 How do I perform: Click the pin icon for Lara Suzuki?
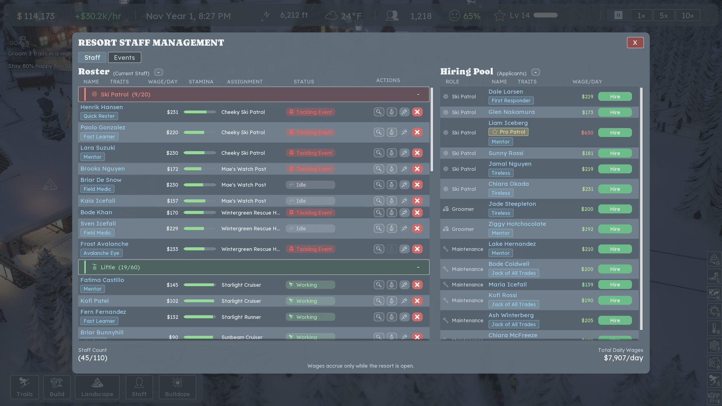pos(404,153)
